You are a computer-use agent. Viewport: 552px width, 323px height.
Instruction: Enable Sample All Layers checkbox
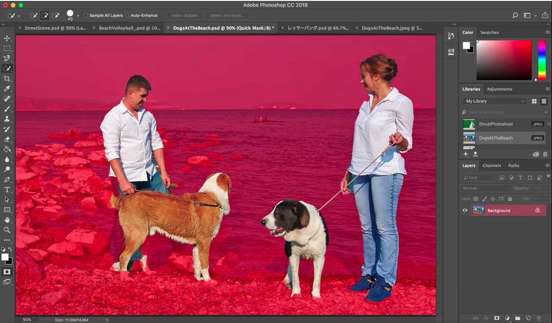pyautogui.click(x=86, y=15)
